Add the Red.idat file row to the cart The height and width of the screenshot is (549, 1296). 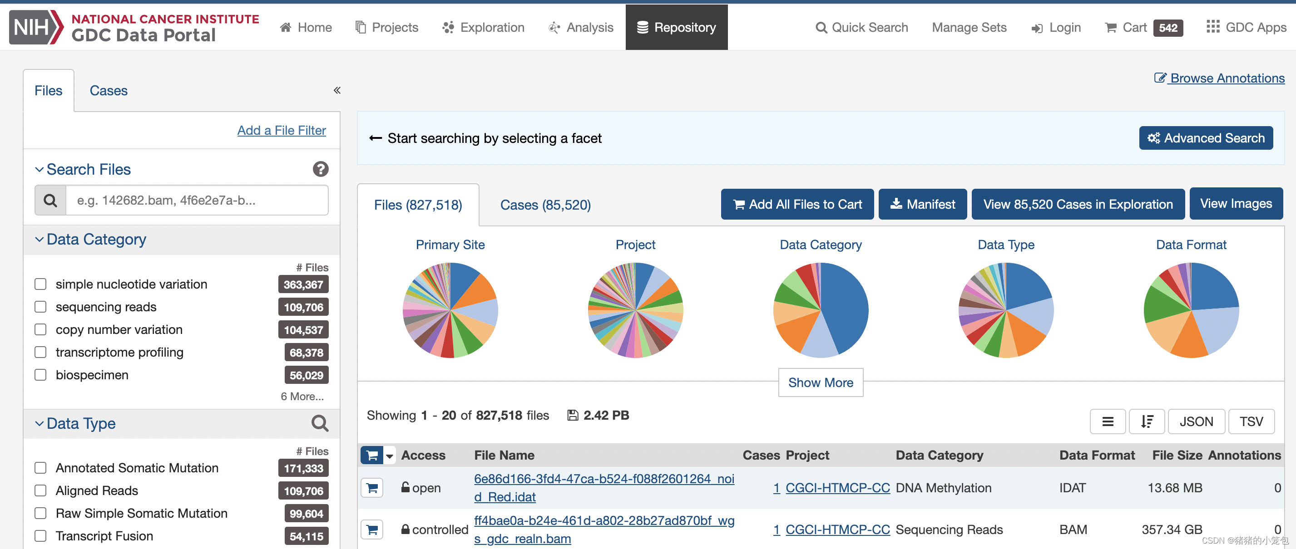point(372,487)
